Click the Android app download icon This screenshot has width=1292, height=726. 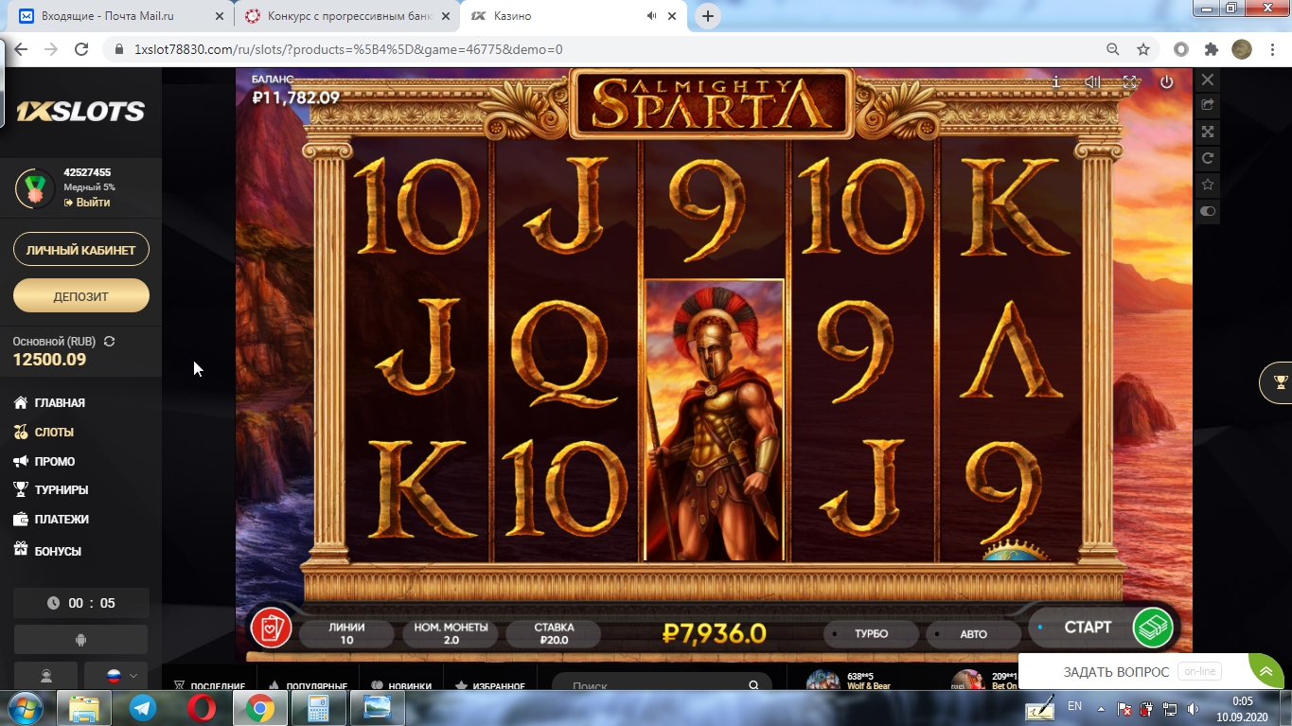80,640
